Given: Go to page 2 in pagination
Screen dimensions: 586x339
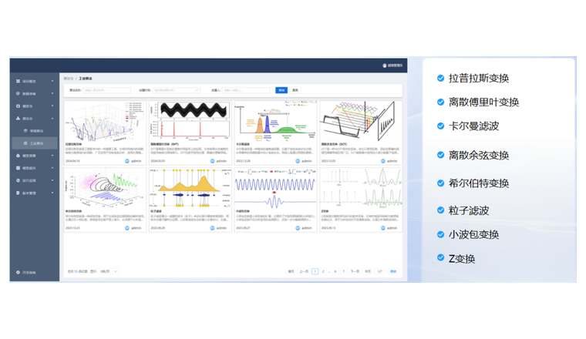Looking at the screenshot, I should [323, 271].
